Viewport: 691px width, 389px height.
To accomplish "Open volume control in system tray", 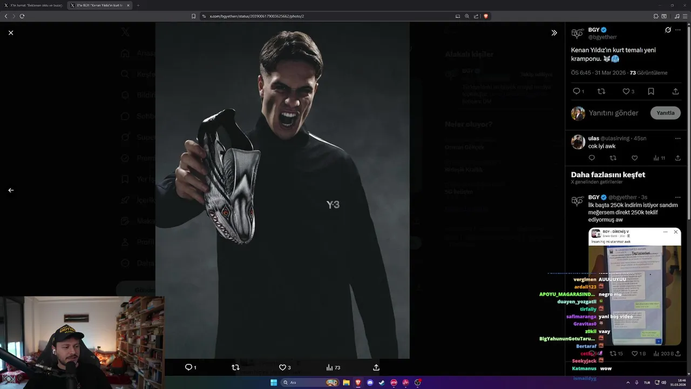I will click(663, 383).
